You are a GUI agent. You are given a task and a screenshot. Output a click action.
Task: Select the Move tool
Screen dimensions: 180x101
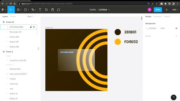coord(10,10)
